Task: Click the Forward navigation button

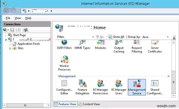Action: [14, 11]
